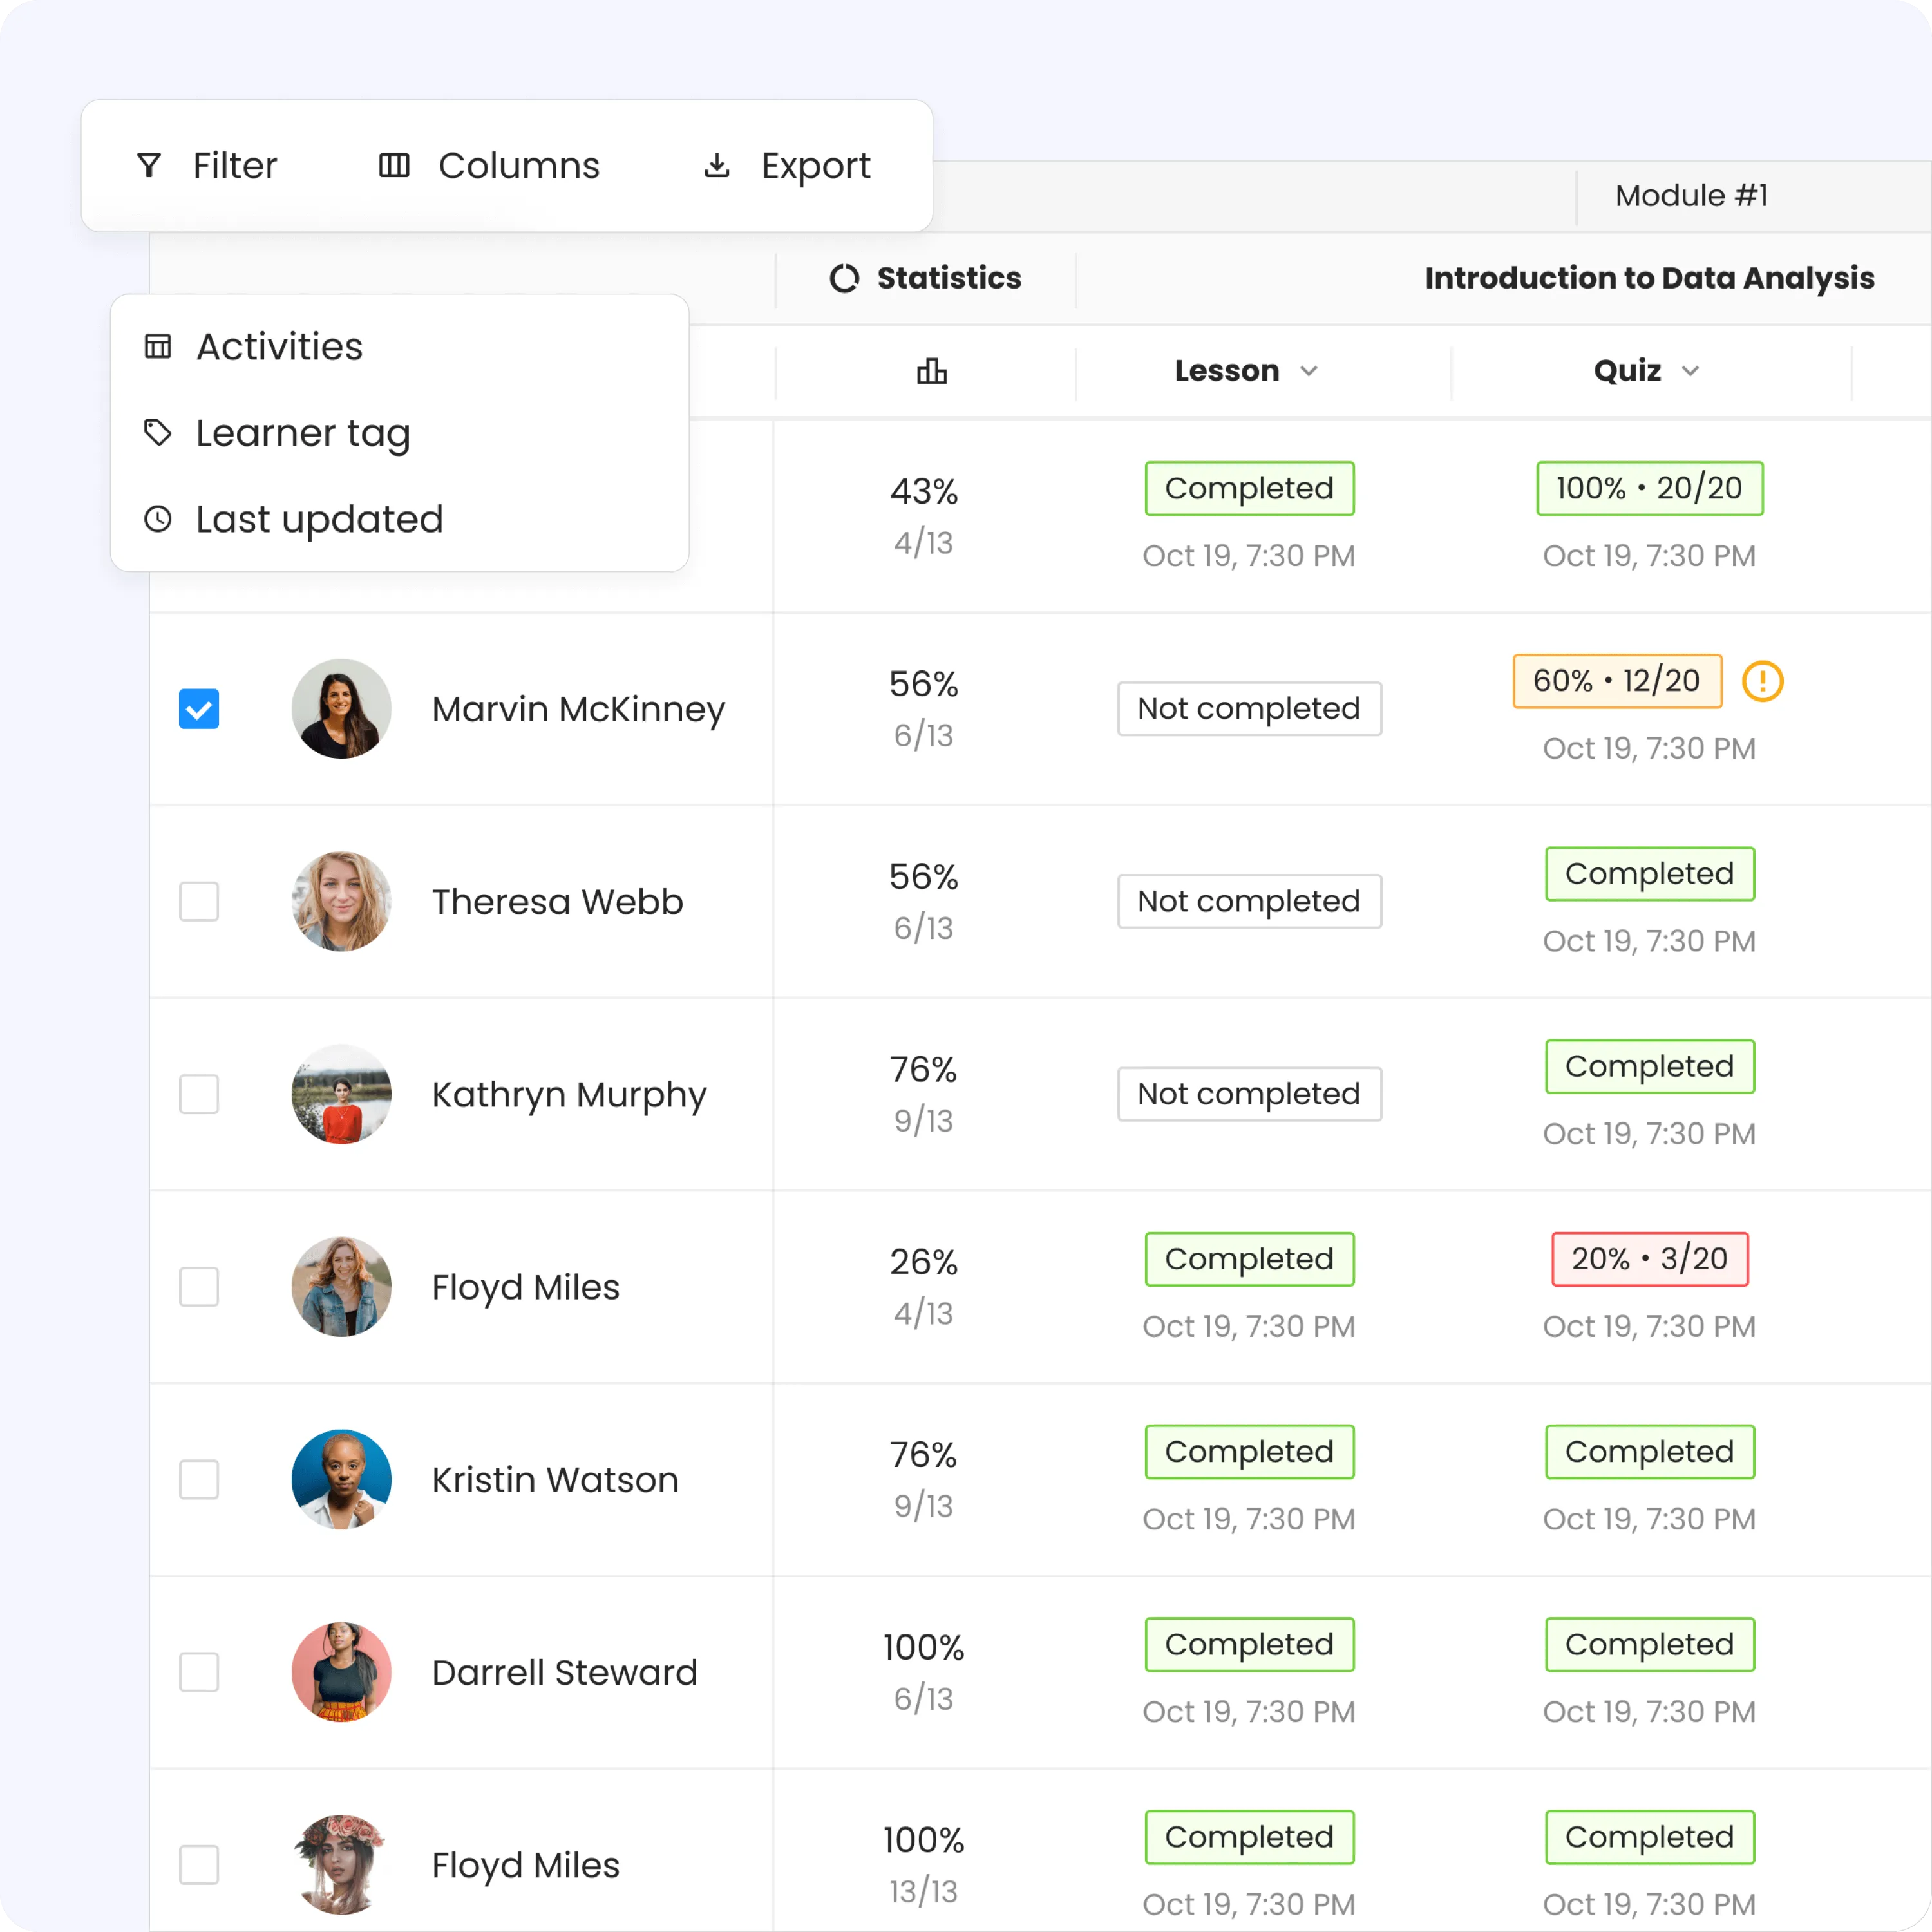Click the 26% statistics value

(924, 1263)
